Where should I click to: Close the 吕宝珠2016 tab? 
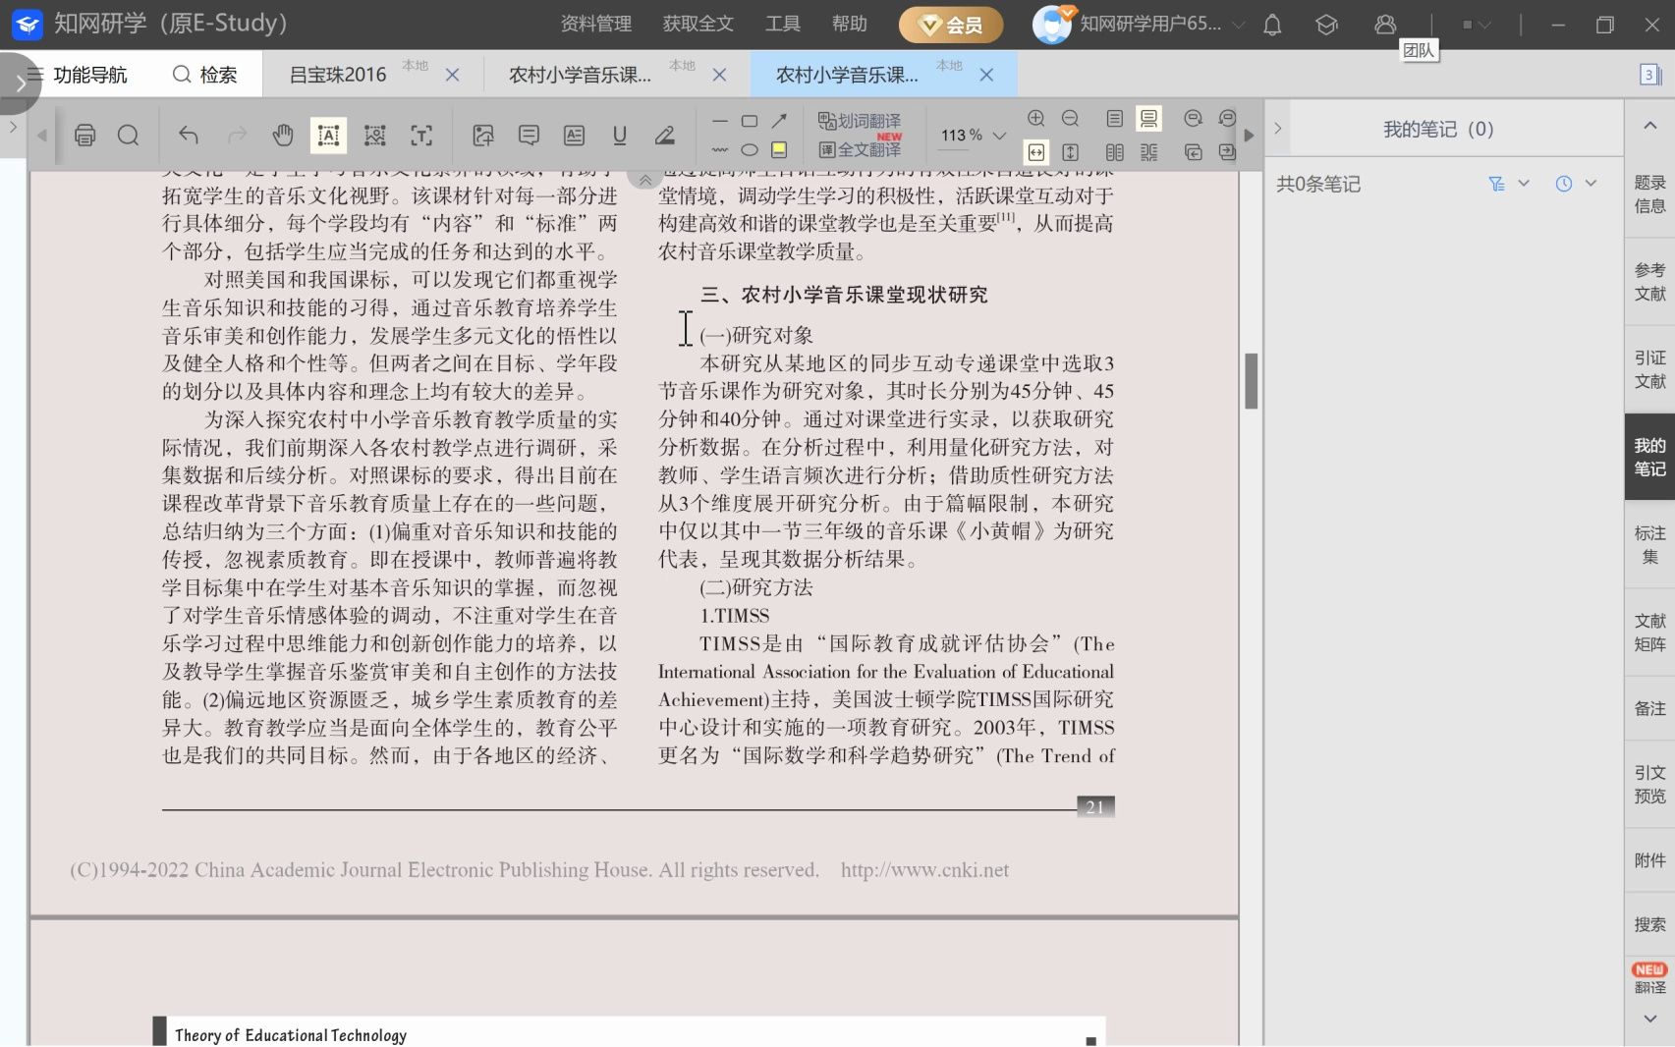tap(452, 75)
